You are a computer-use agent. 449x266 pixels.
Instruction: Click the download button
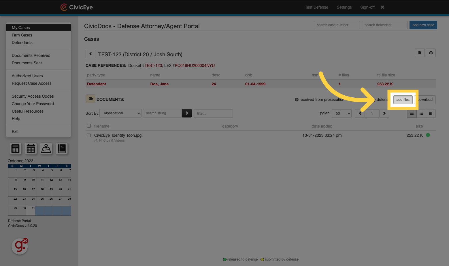[425, 100]
